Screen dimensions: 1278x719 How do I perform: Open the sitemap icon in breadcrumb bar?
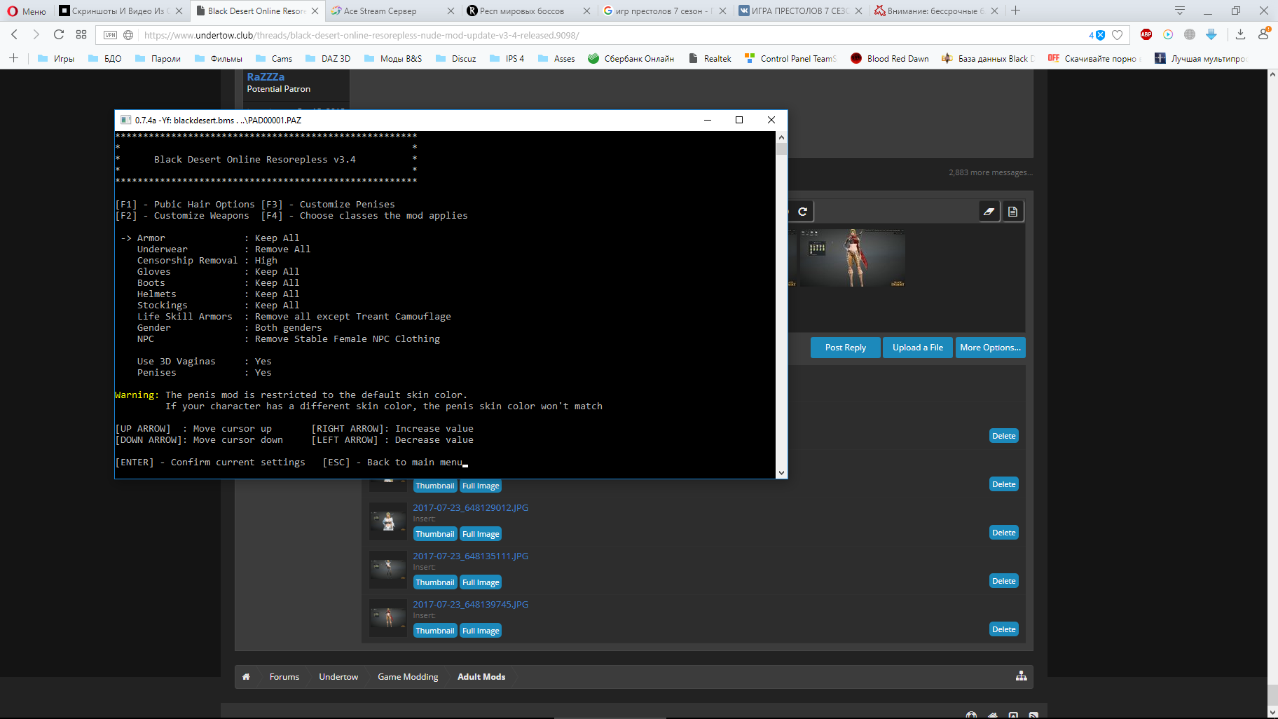pos(1021,676)
